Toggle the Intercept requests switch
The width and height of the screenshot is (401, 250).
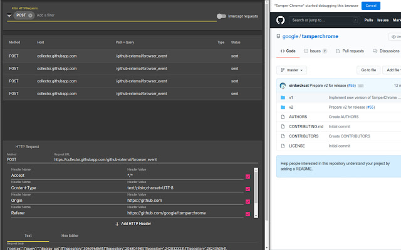pos(221,16)
